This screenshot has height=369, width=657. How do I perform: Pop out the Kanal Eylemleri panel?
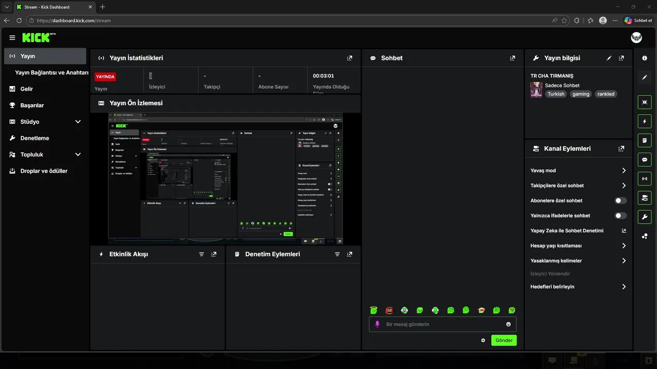(x=622, y=149)
